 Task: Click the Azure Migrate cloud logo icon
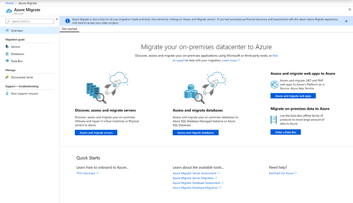9,11
